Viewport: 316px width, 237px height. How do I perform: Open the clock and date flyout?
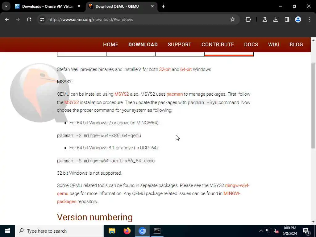tap(289, 231)
